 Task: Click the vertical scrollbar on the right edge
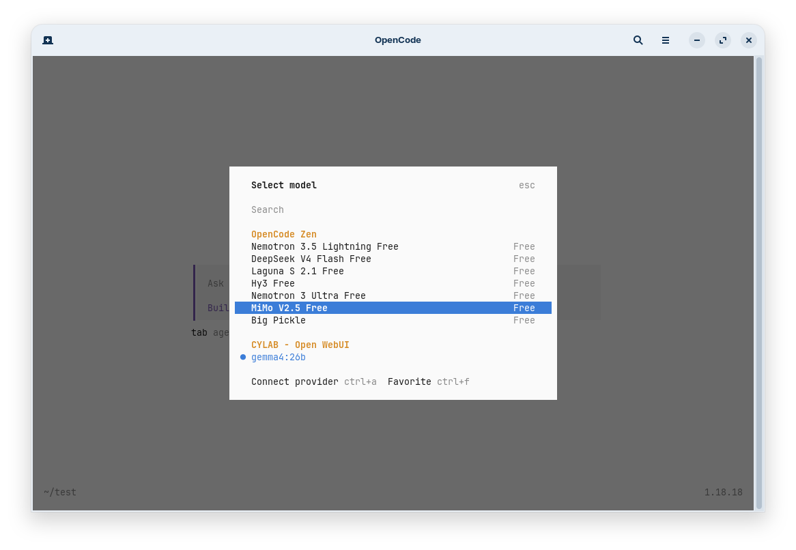[759, 283]
